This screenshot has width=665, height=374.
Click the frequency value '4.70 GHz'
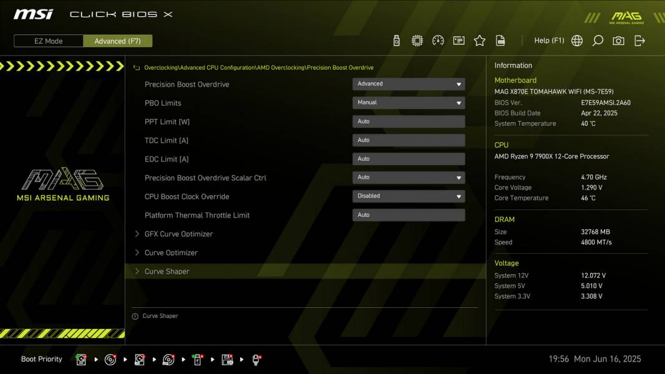(594, 177)
